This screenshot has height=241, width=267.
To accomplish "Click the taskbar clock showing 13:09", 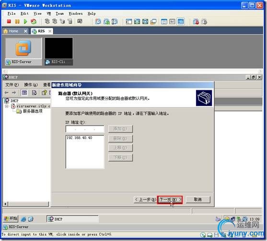I will [x=255, y=219].
